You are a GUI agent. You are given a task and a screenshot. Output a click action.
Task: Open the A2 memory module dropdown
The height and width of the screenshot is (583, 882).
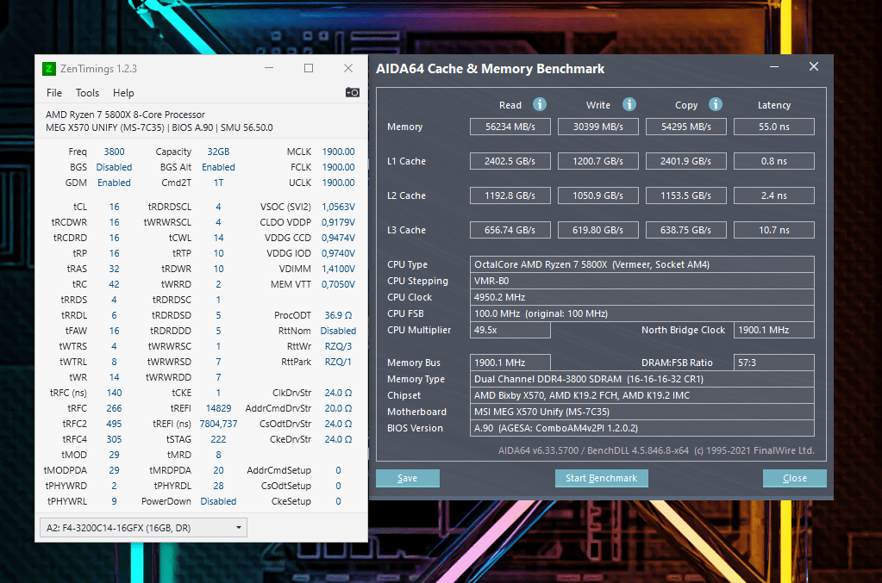pyautogui.click(x=143, y=527)
